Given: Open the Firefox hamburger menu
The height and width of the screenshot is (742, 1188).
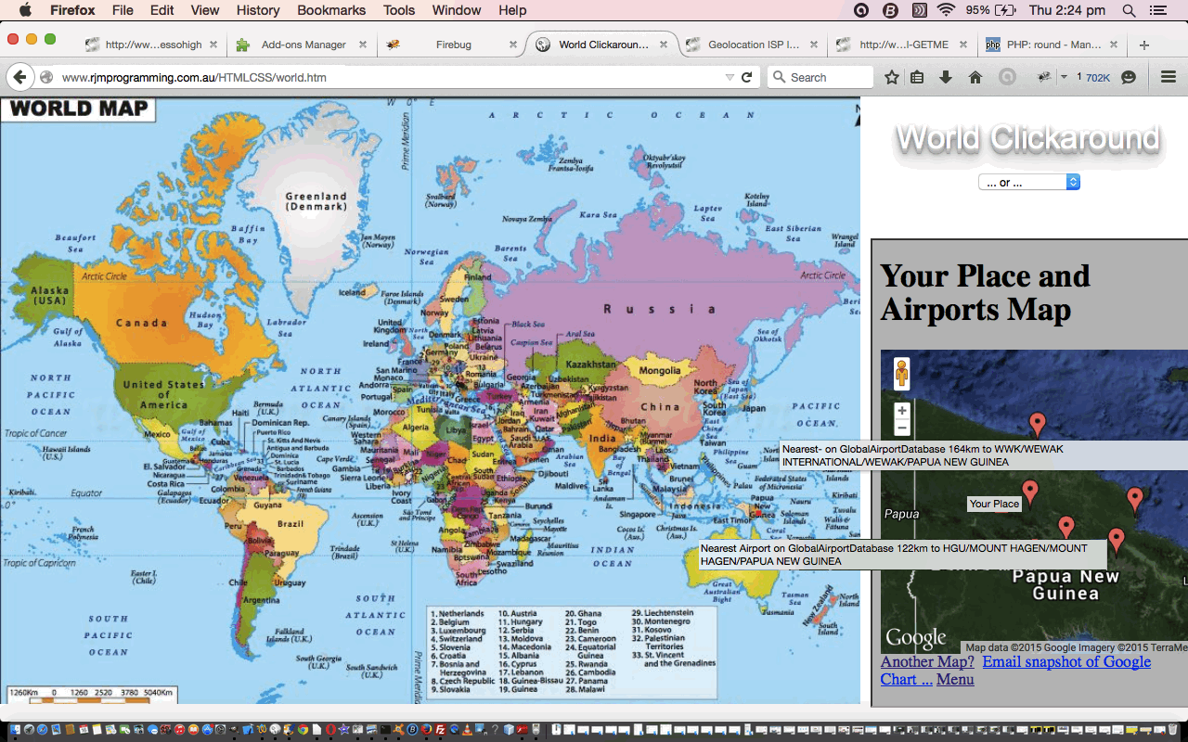Looking at the screenshot, I should [x=1169, y=77].
